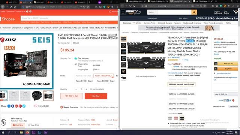240x135 pixels.
Task: Open Best Sellers in Amazon nav
Action: click(x=183, y=18)
